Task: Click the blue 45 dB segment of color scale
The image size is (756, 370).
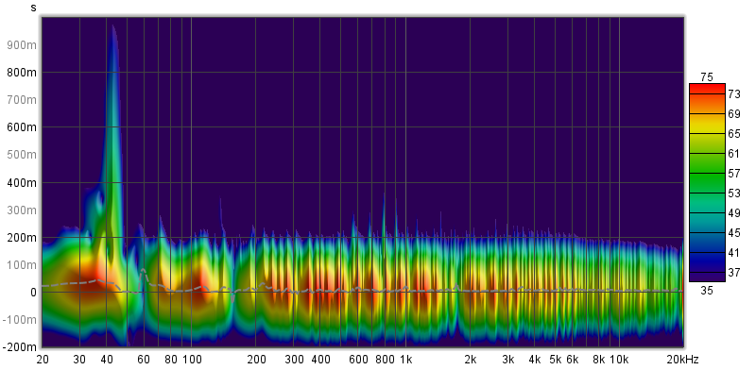Action: [x=707, y=233]
